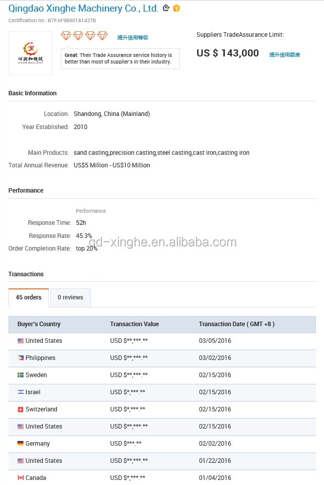Image resolution: width=324 pixels, height=485 pixels.
Task: Click the fourth diamond rating icon
Action: (x=103, y=36)
